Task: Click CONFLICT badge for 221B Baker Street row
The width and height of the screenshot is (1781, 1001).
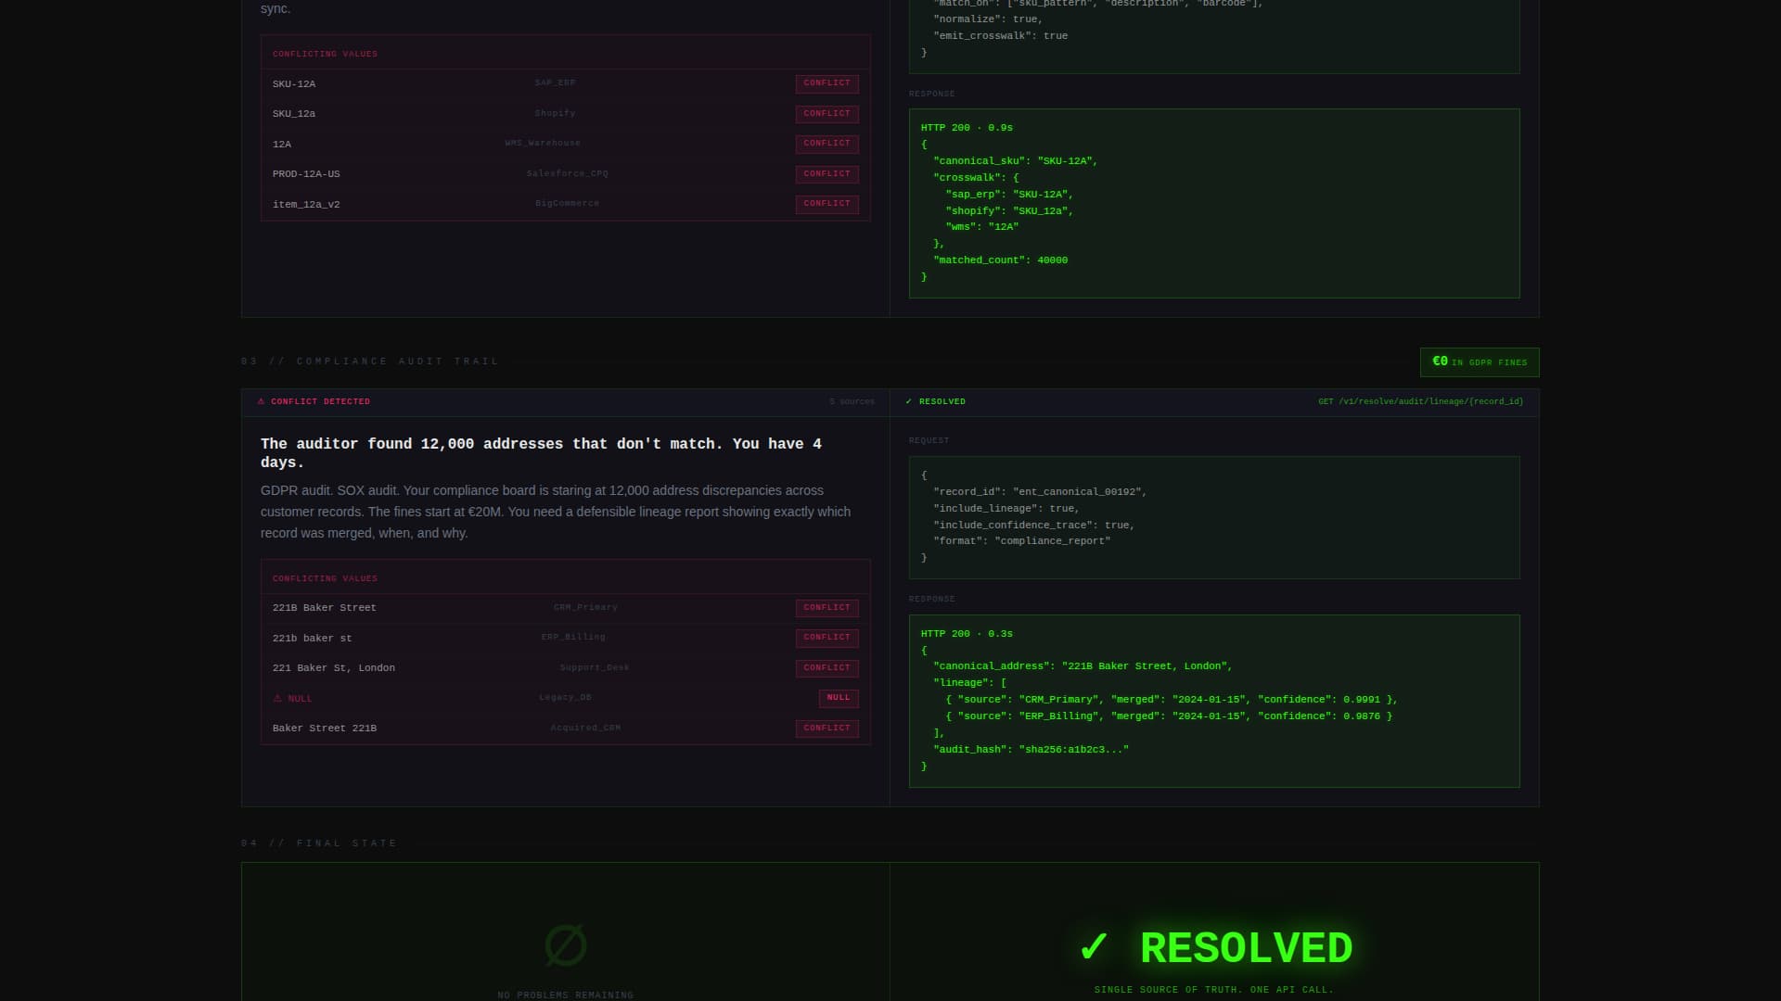Action: [826, 608]
